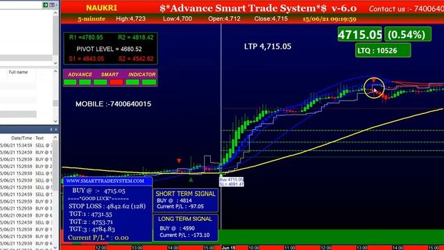Click the NAUKRI symbol title
Image resolution: width=444 pixels, height=250 pixels.
(101, 8)
